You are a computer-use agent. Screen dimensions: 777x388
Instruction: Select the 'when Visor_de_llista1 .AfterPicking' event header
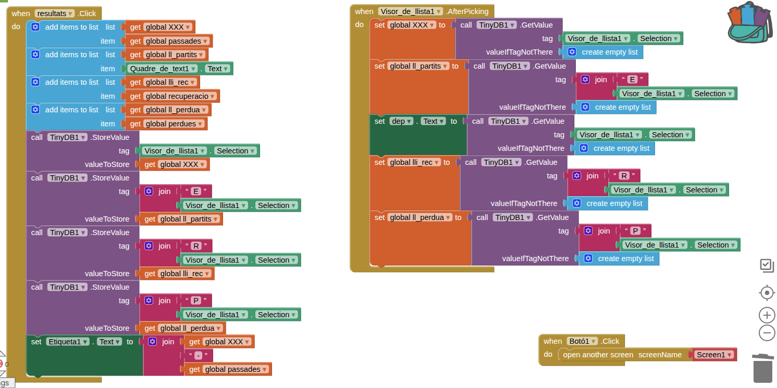click(364, 11)
